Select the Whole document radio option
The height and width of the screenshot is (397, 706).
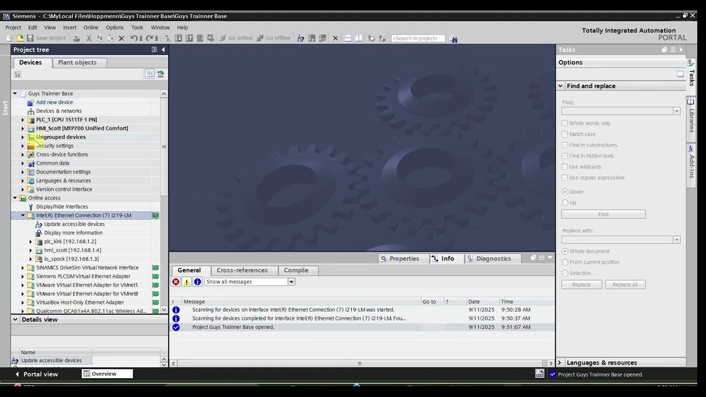click(x=565, y=251)
